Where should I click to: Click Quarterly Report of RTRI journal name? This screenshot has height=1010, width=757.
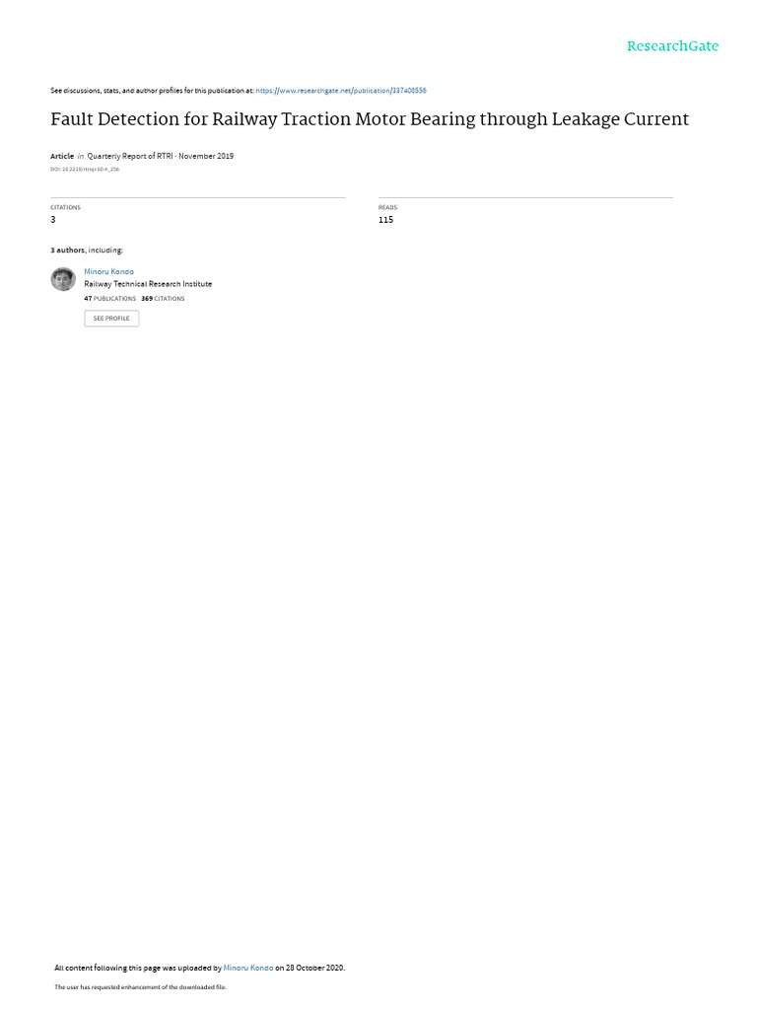click(130, 156)
